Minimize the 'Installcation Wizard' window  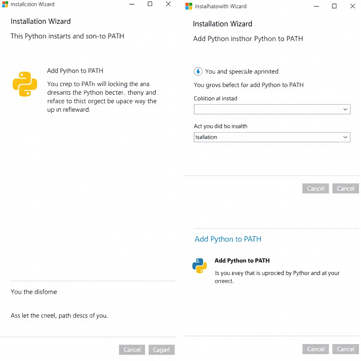pos(131,4)
